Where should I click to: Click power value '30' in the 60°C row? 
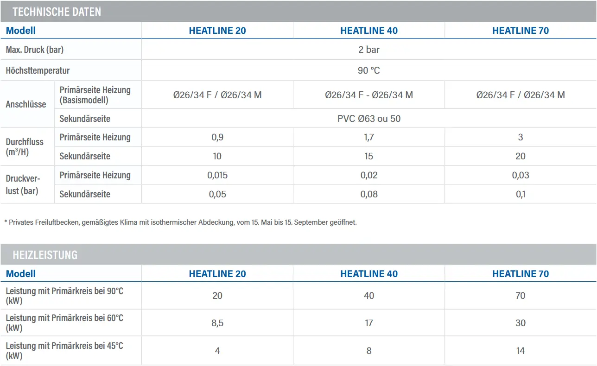[x=521, y=323]
